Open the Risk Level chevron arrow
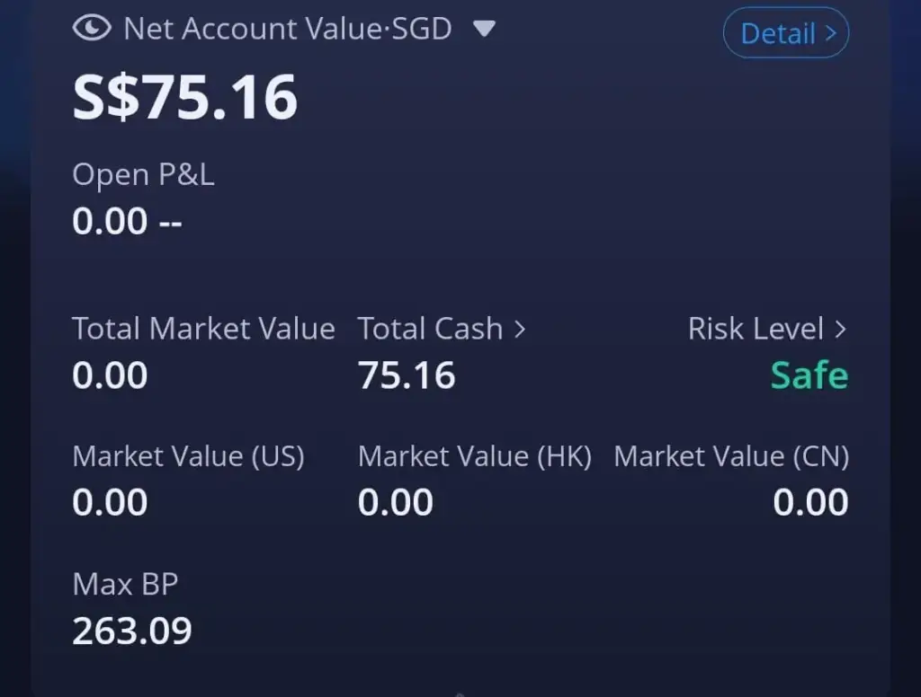Screen dimensions: 921x697 tap(841, 329)
